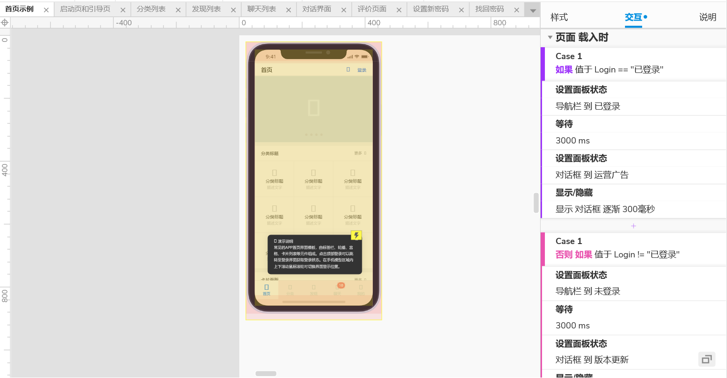Click the pop-out window icon in interactions panel
This screenshot has height=378, width=727.
(x=707, y=359)
